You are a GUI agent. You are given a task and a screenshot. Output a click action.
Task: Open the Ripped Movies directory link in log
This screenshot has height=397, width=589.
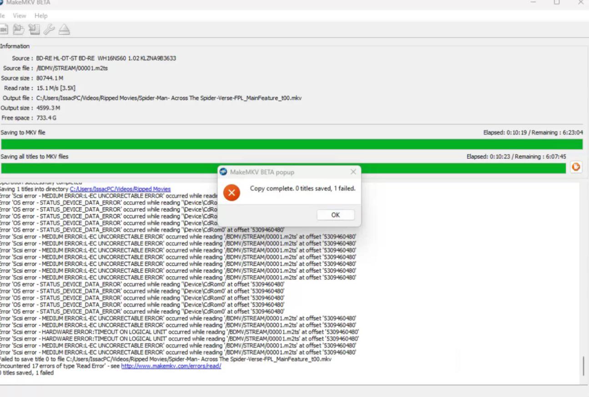[x=120, y=189]
